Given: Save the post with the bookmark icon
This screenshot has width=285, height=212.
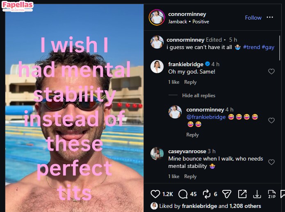Looking at the screenshot, I should pos(283,194).
